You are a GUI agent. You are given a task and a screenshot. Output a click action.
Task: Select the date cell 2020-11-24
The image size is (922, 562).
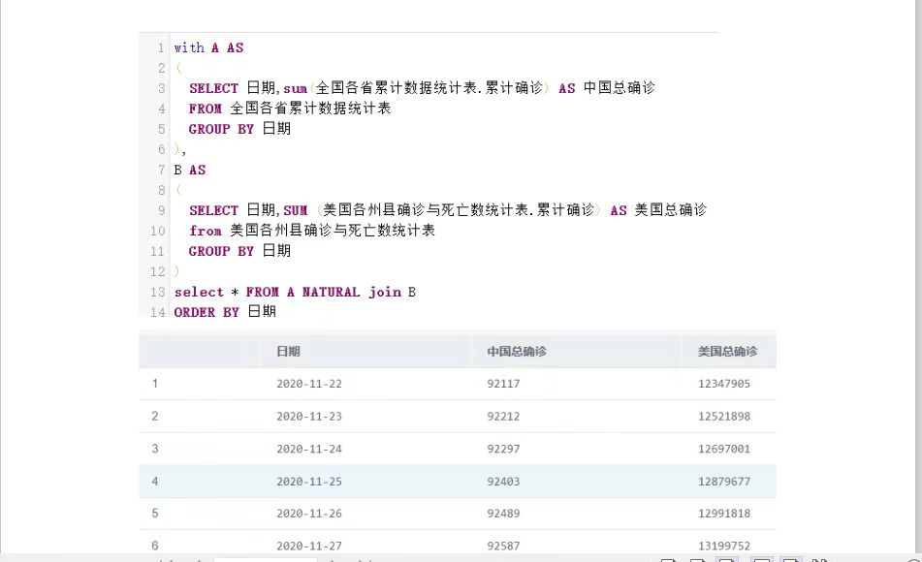(x=309, y=450)
